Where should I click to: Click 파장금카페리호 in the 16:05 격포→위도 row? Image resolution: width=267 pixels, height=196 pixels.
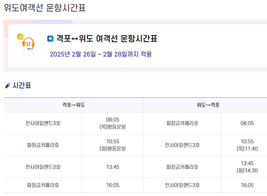pyautogui.click(x=43, y=185)
